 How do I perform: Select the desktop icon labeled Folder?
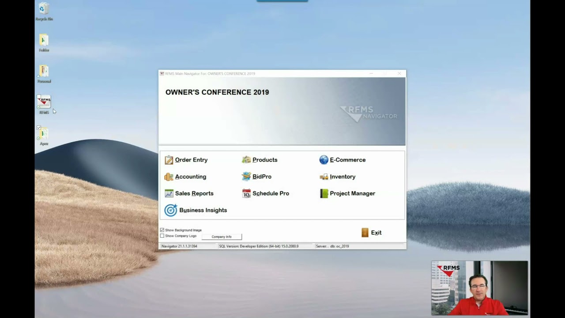pyautogui.click(x=44, y=43)
